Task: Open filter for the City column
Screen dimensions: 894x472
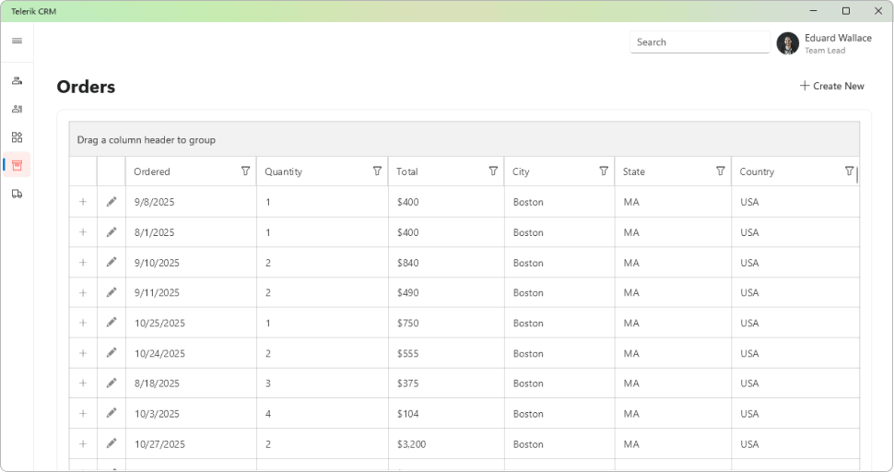Action: [604, 171]
